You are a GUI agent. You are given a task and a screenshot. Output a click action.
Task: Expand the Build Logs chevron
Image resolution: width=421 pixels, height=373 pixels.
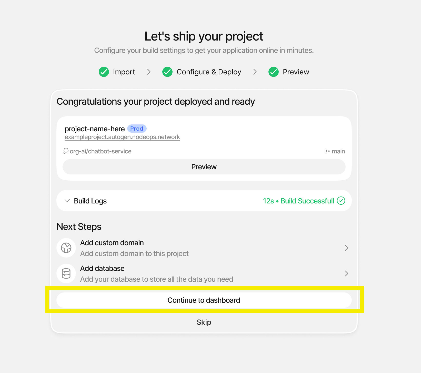[x=67, y=201]
